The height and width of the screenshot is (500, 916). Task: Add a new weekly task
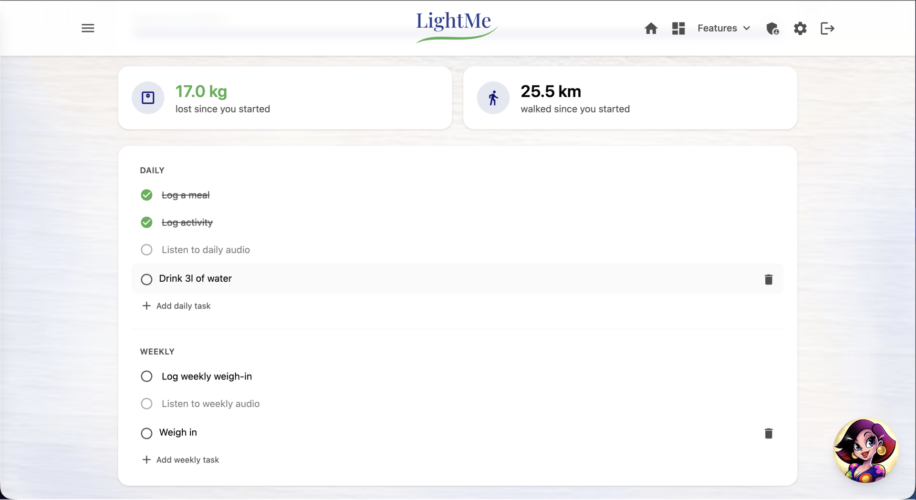[x=181, y=460]
